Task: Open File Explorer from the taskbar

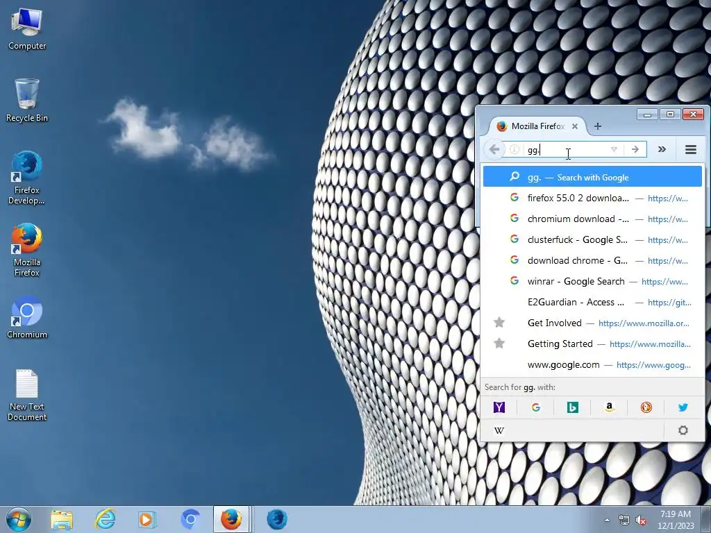Action: 62,519
